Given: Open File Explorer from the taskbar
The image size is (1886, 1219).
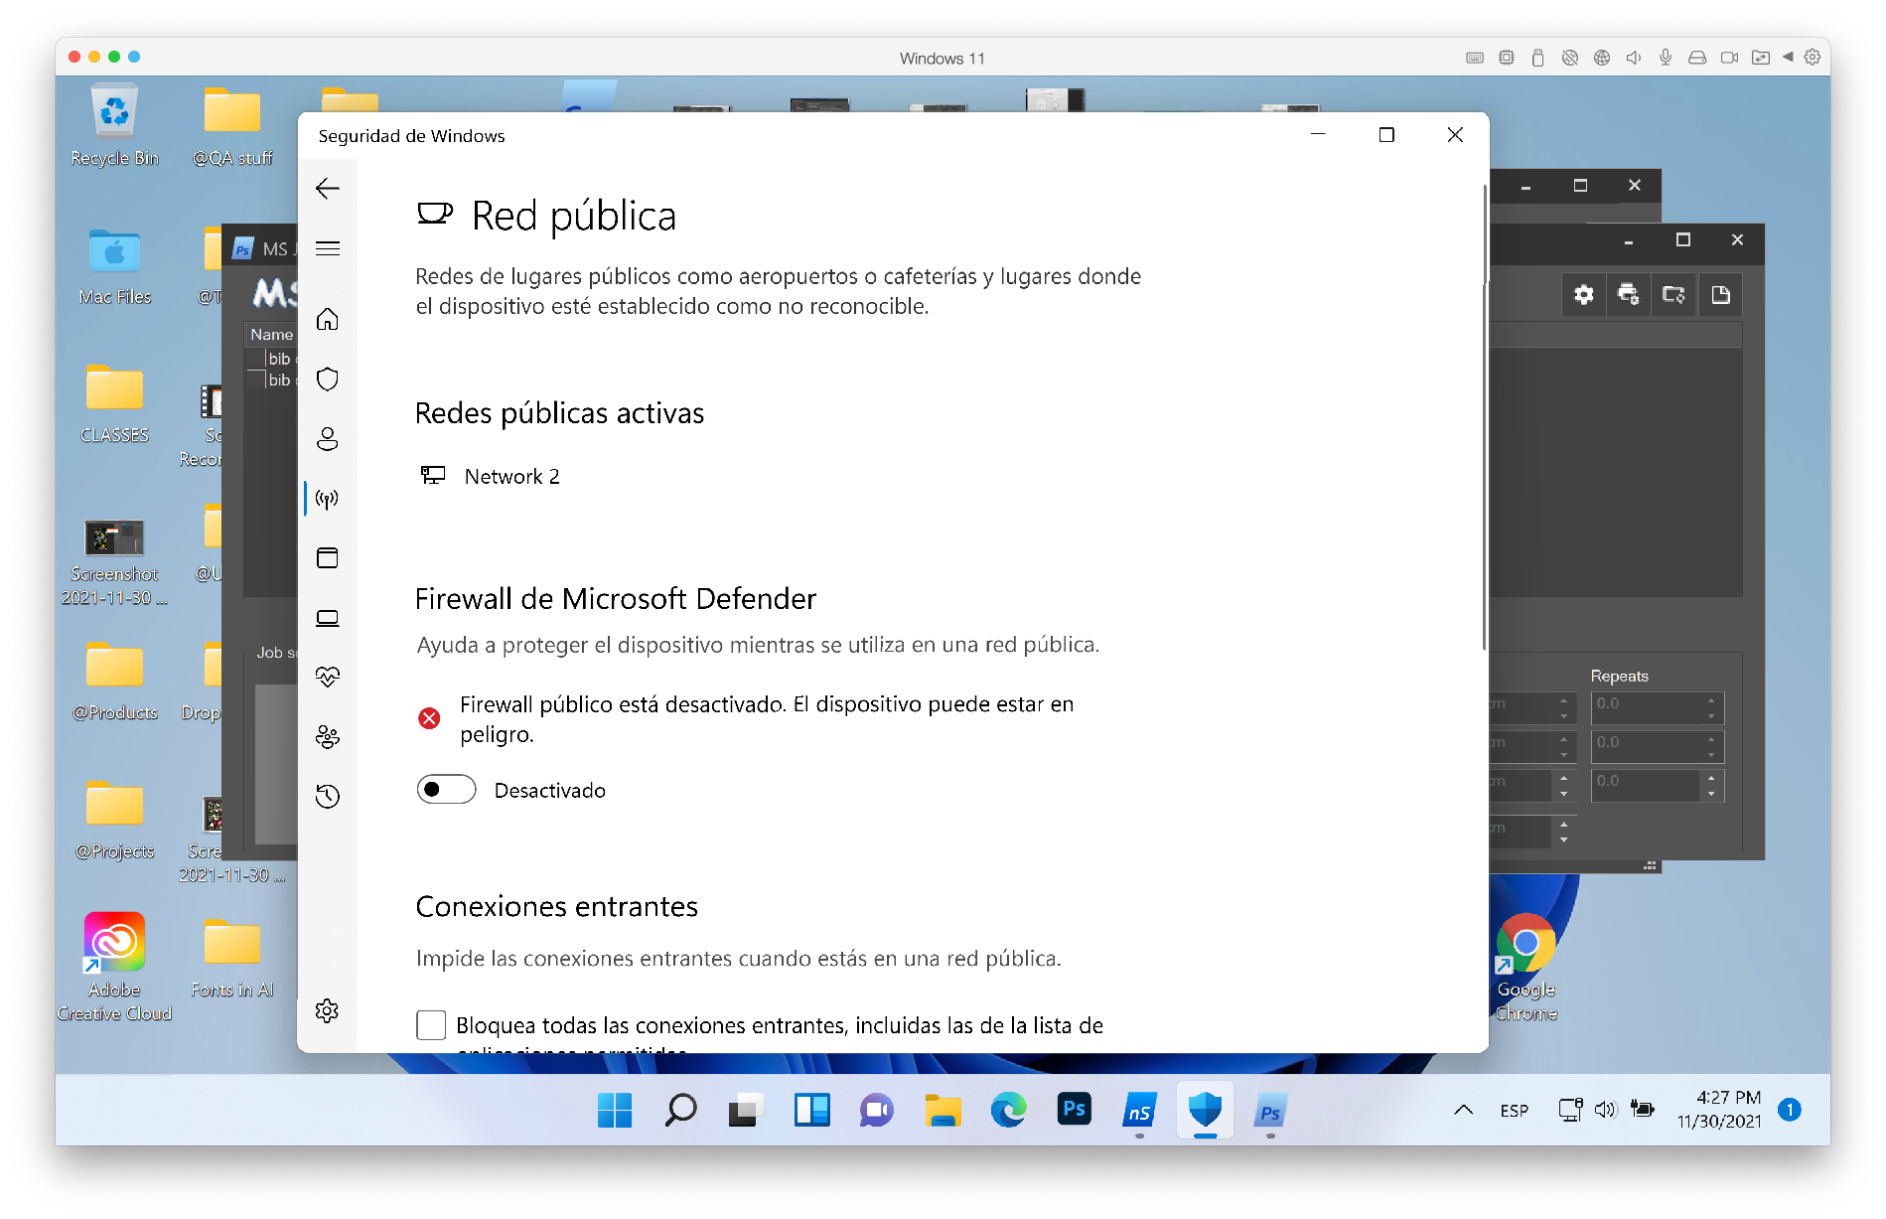Looking at the screenshot, I should coord(943,1110).
